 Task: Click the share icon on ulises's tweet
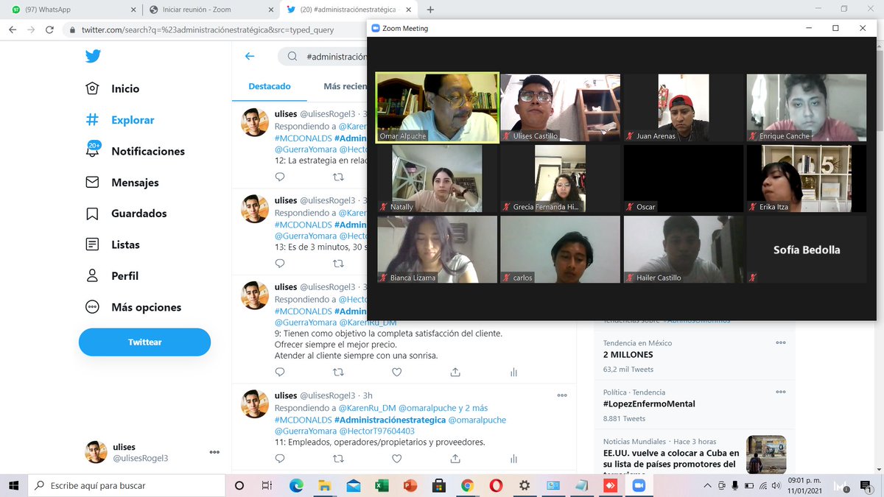[455, 372]
